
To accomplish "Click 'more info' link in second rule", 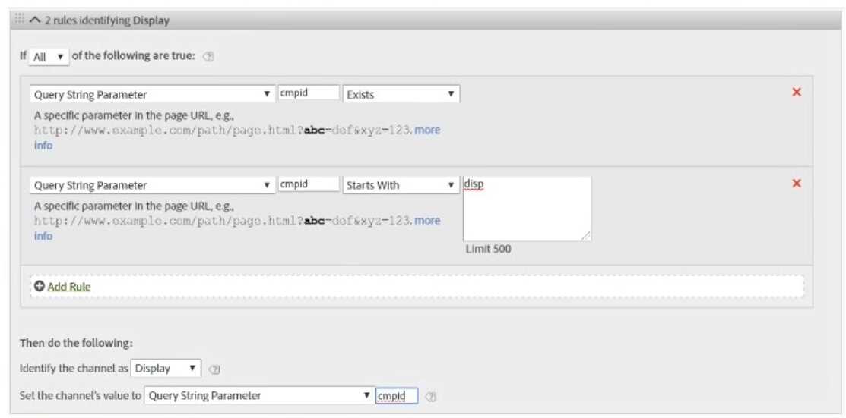I will 426,221.
